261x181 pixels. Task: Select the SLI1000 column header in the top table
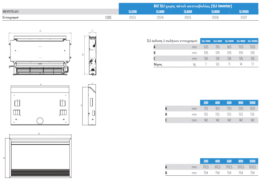[244, 12]
